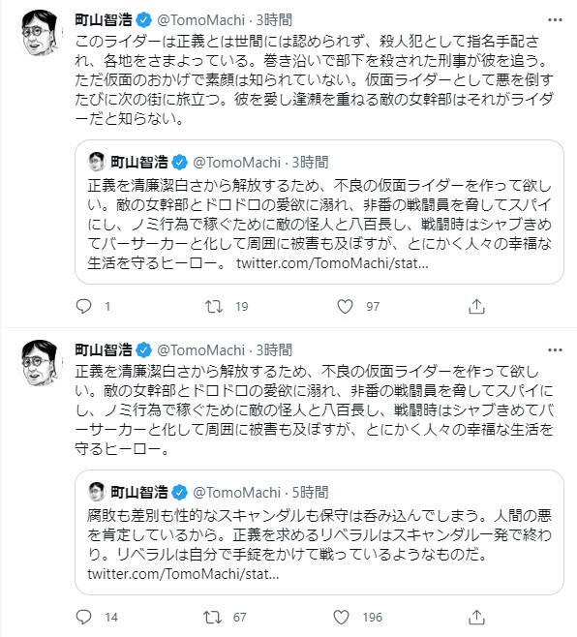
Task: Retweet the second tweet with 67 retweets
Action: click(213, 617)
